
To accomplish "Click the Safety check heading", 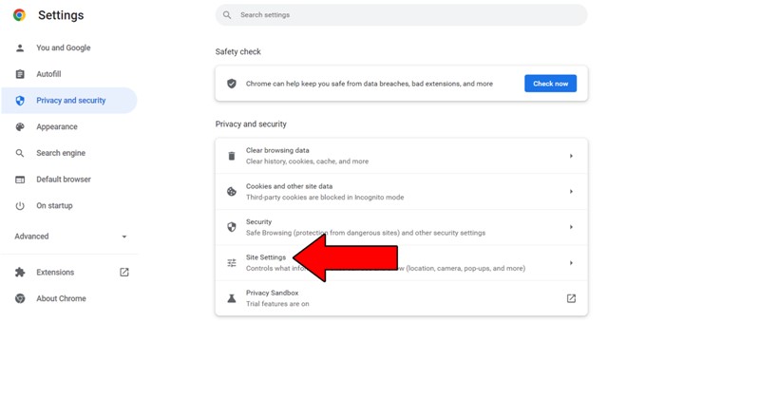I will 238,51.
